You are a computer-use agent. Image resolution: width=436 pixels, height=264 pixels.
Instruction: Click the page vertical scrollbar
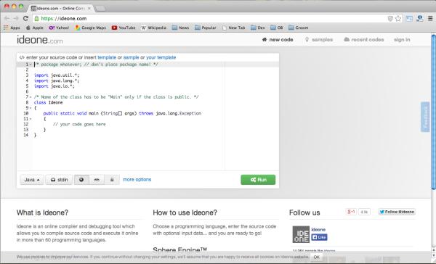tap(434, 112)
